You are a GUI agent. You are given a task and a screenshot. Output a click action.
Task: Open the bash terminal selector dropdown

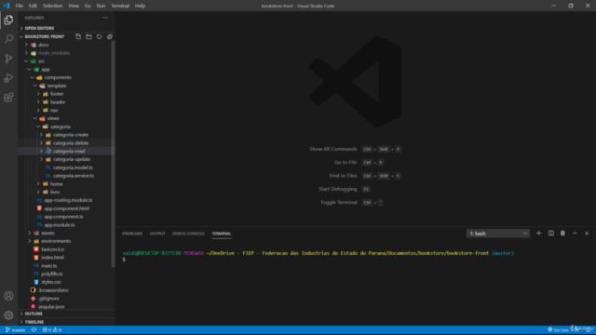[498, 234]
